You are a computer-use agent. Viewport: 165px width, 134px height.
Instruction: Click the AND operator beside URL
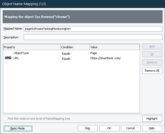click(x=8, y=58)
